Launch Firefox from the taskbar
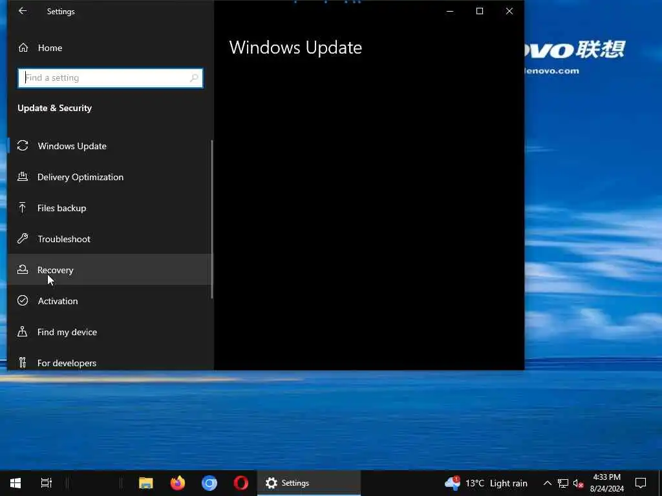The width and height of the screenshot is (662, 496). (178, 483)
